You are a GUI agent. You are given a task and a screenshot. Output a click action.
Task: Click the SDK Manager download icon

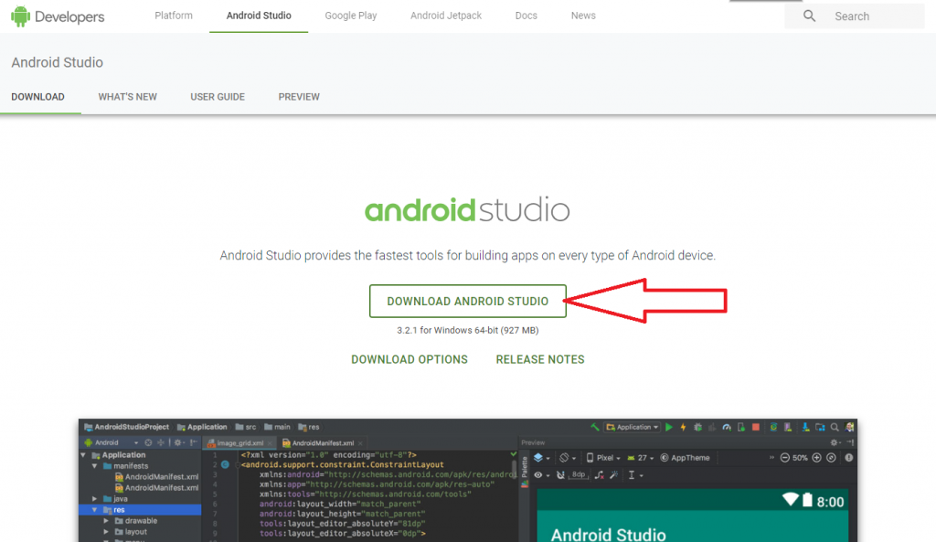click(806, 427)
